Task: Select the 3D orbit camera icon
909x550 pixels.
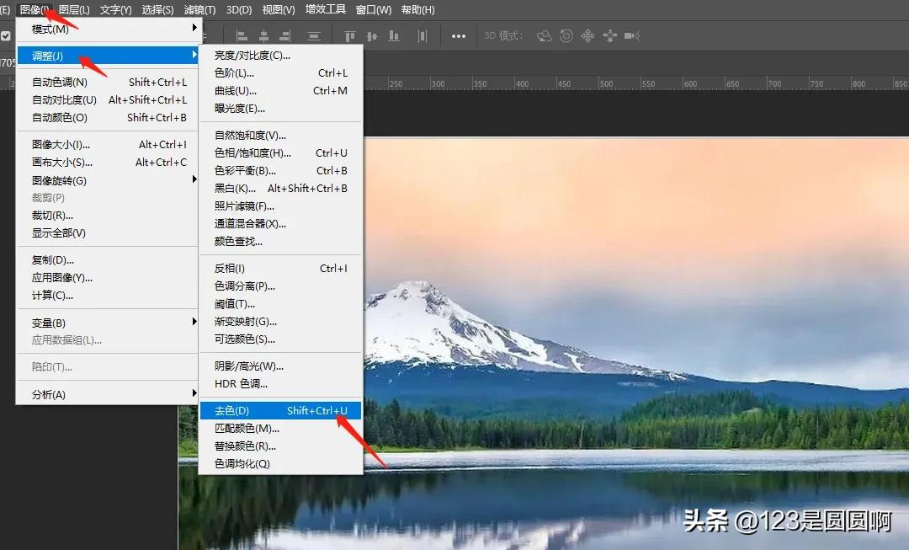Action: [x=545, y=35]
